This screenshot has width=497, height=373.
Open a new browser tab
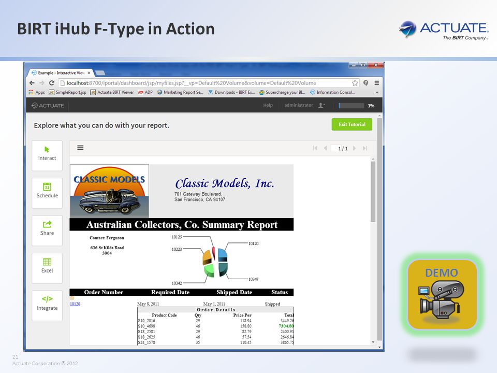click(x=100, y=73)
